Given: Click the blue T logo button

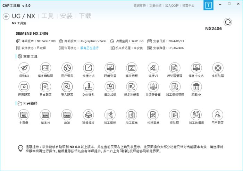Looking at the screenshot, I should point(208,5).
